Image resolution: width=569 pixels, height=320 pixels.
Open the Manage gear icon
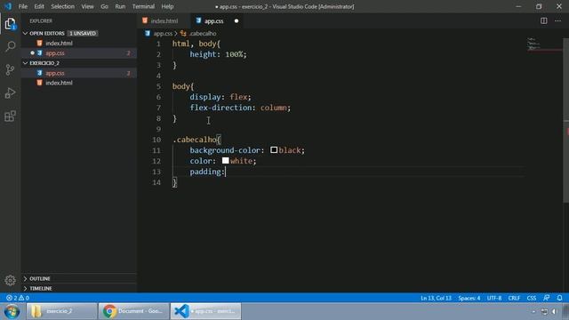tap(10, 280)
